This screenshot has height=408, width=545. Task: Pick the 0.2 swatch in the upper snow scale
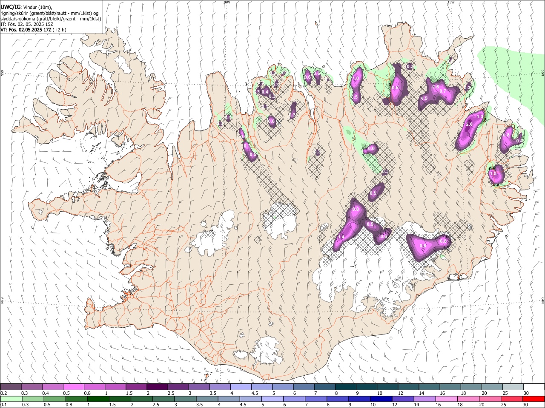pyautogui.click(x=11, y=387)
